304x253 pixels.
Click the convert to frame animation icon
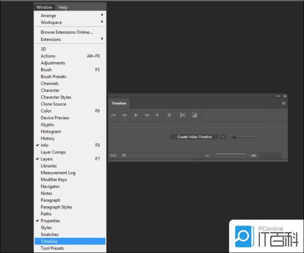click(x=113, y=155)
